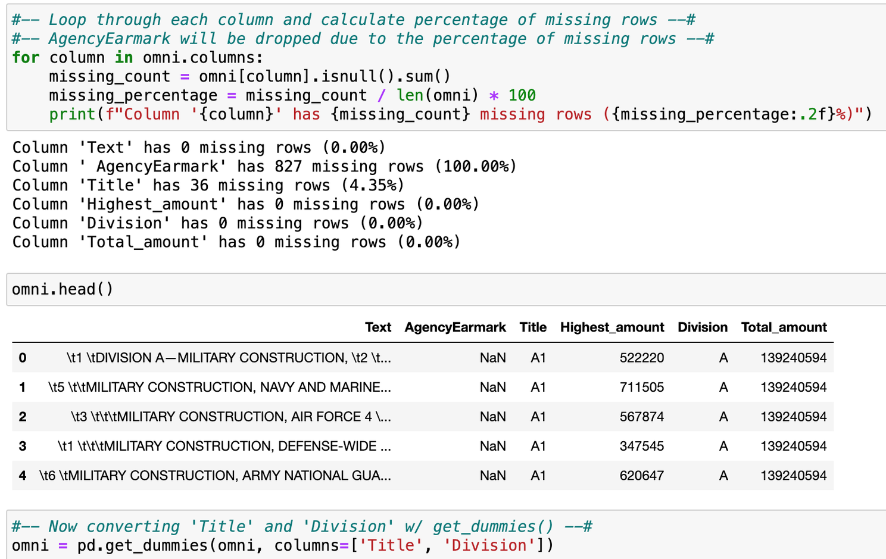Click the pd.get_dummies code line
Screen dimensions: 886x559
coord(282,545)
